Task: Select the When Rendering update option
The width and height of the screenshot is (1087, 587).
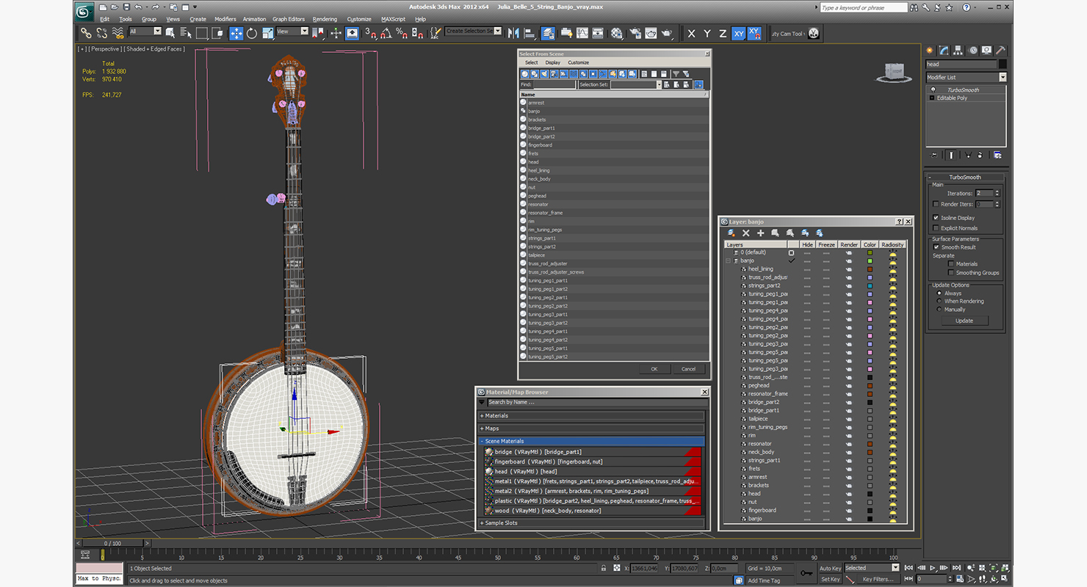Action: click(x=939, y=302)
